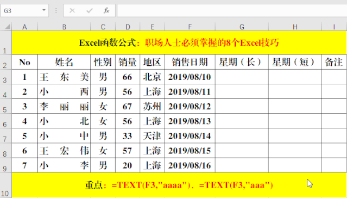Select column E header
The width and height of the screenshot is (347, 198).
152,27
